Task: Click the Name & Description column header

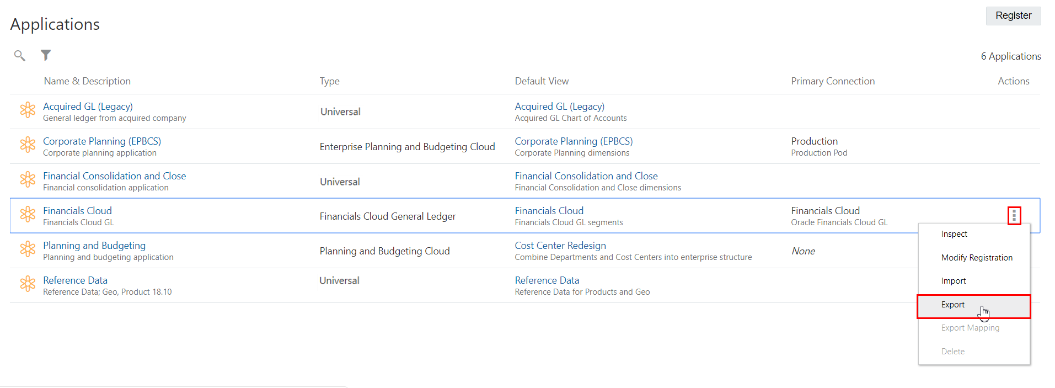Action: [x=87, y=81]
